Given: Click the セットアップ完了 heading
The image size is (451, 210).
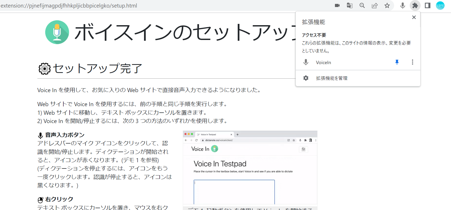Looking at the screenshot, I should click(x=98, y=69).
